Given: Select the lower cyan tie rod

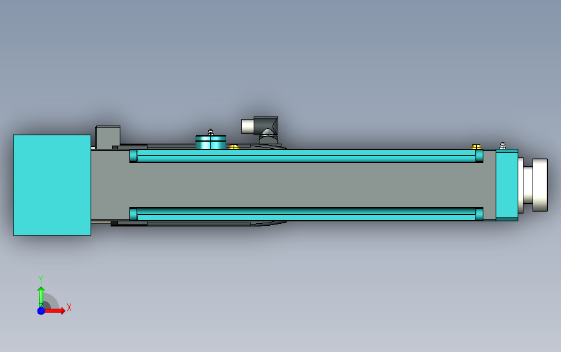Looking at the screenshot, I should [306, 214].
